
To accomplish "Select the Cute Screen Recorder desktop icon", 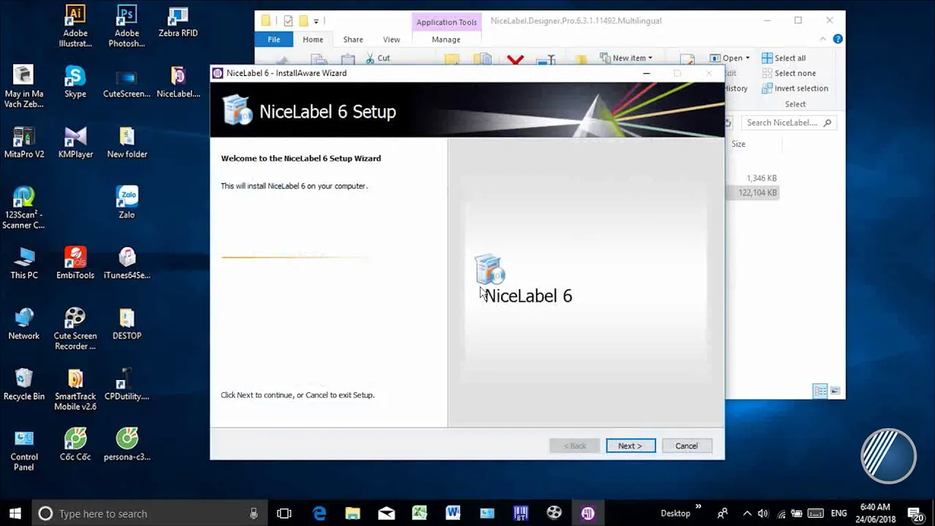I will (x=75, y=329).
